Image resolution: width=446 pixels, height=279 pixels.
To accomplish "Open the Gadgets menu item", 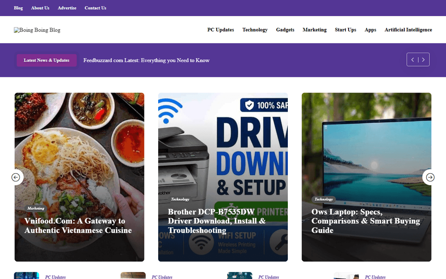I will tap(285, 30).
